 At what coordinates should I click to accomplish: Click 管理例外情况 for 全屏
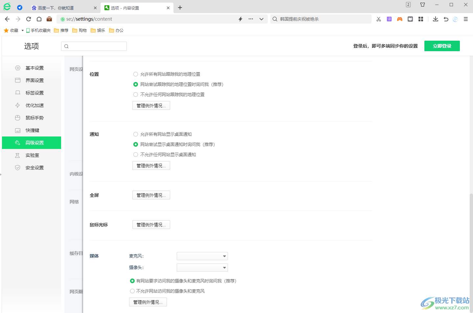151,195
